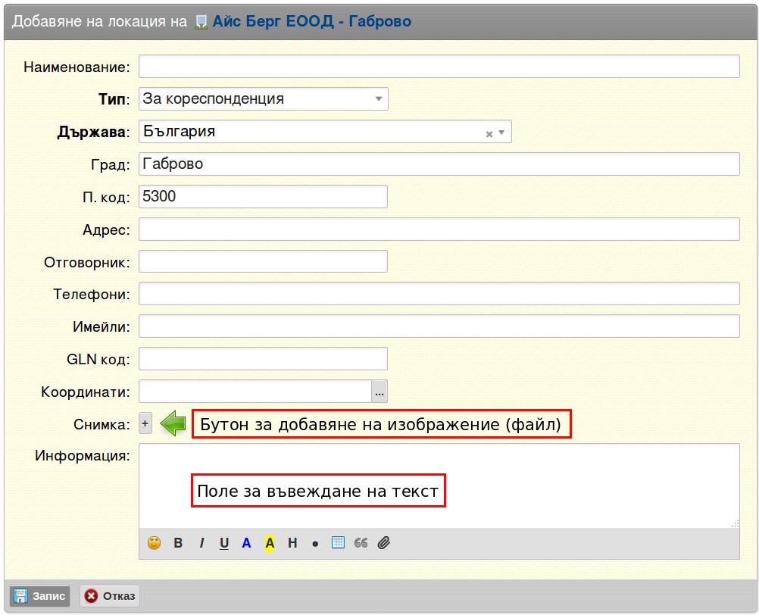
Task: Choose blue text color option
Action: 246,543
